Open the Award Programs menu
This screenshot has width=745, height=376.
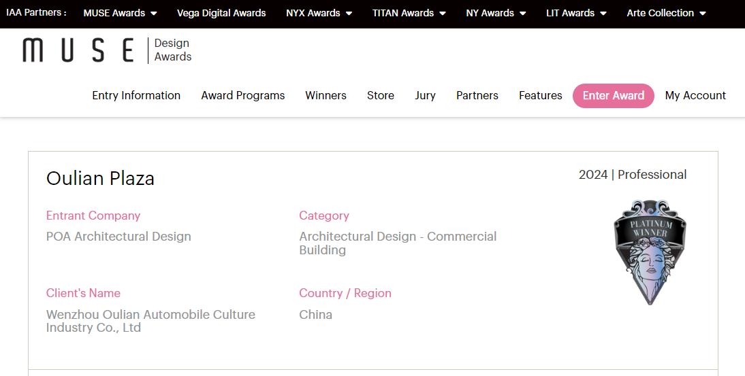243,95
